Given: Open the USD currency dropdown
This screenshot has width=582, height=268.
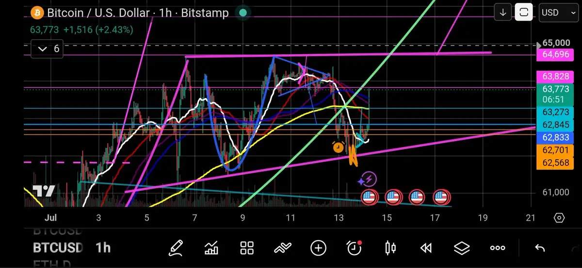Looking at the screenshot, I should click(x=558, y=13).
